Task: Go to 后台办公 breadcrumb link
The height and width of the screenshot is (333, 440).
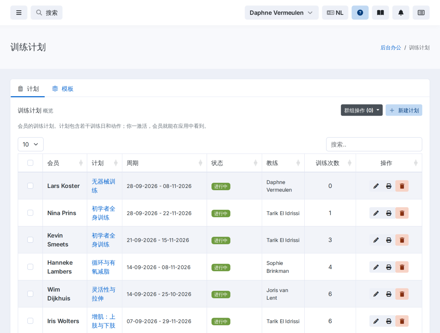Action: 391,48
